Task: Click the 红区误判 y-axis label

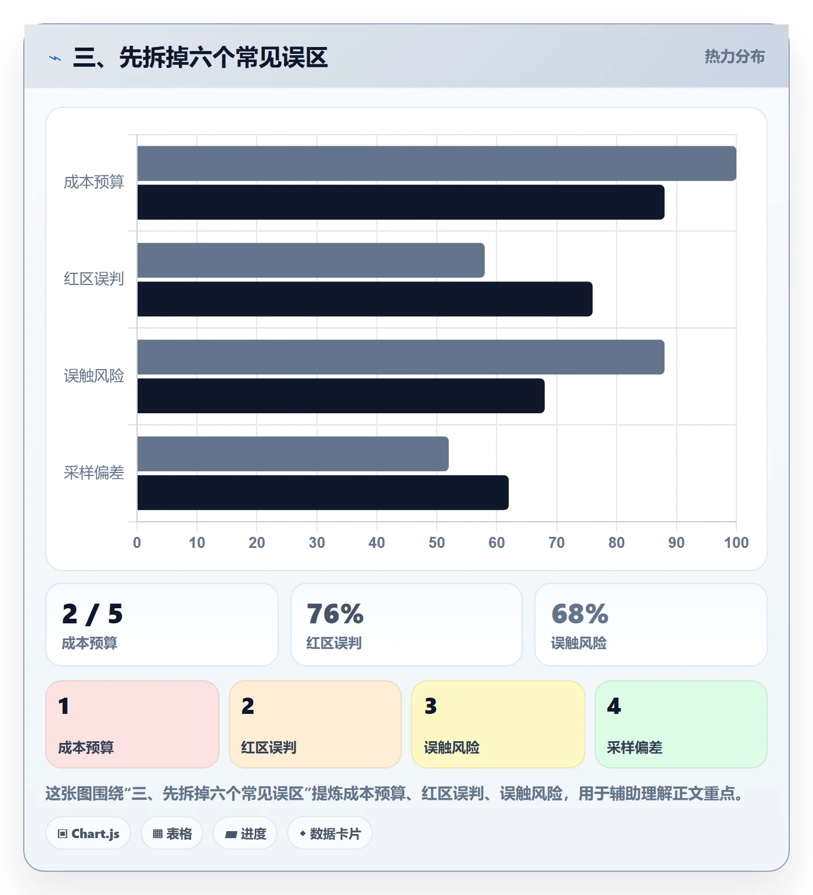Action: coord(94,279)
